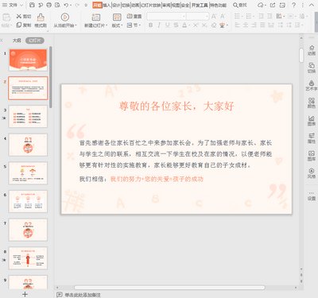Open the font size combo box
The image size is (318, 298).
(197, 17)
